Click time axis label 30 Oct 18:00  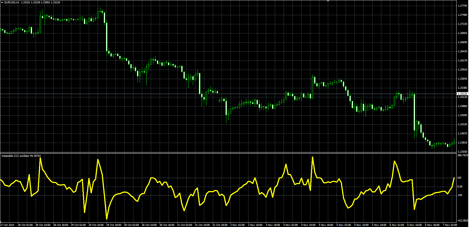click(x=167, y=225)
